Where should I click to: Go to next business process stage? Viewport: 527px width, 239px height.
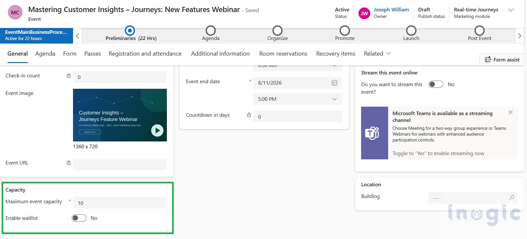(x=520, y=36)
